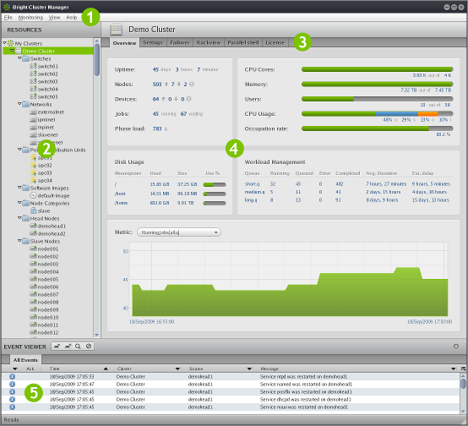This screenshot has height=426, width=468.
Task: Click the apc04 power unit icon
Action: click(x=33, y=180)
